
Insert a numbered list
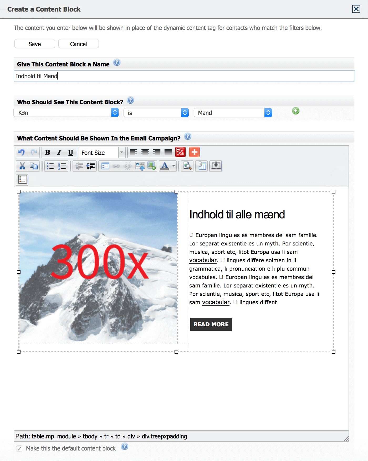62,166
